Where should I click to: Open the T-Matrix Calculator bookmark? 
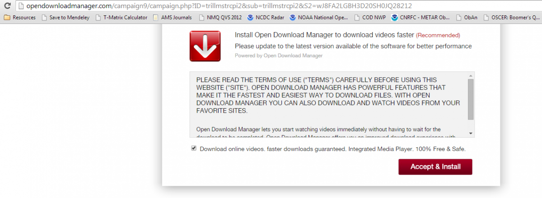coord(121,18)
